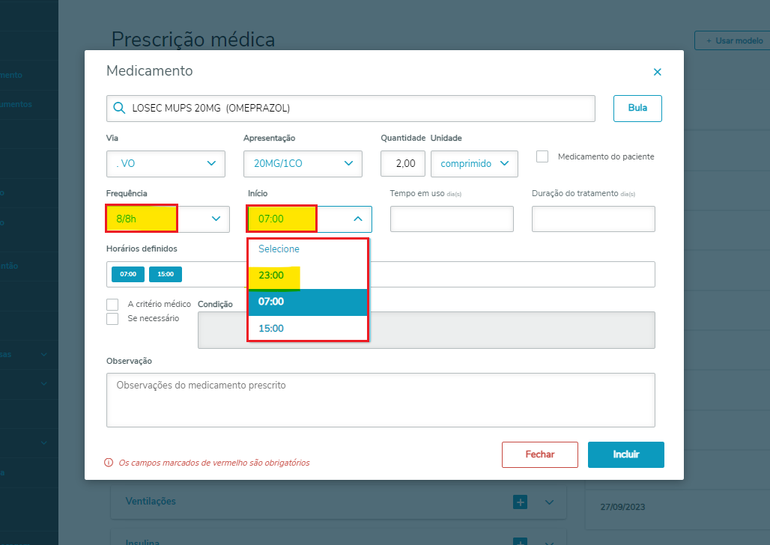Image resolution: width=770 pixels, height=545 pixels.
Task: Open the Bula leaflet button
Action: [x=637, y=108]
